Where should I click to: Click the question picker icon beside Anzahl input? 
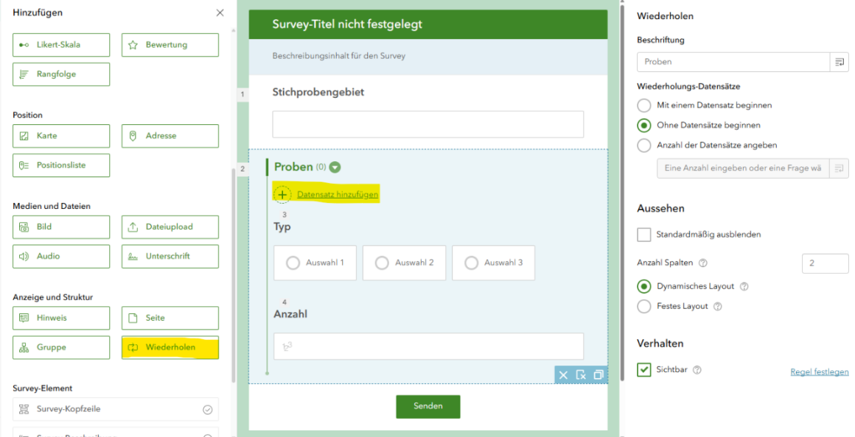pos(840,168)
